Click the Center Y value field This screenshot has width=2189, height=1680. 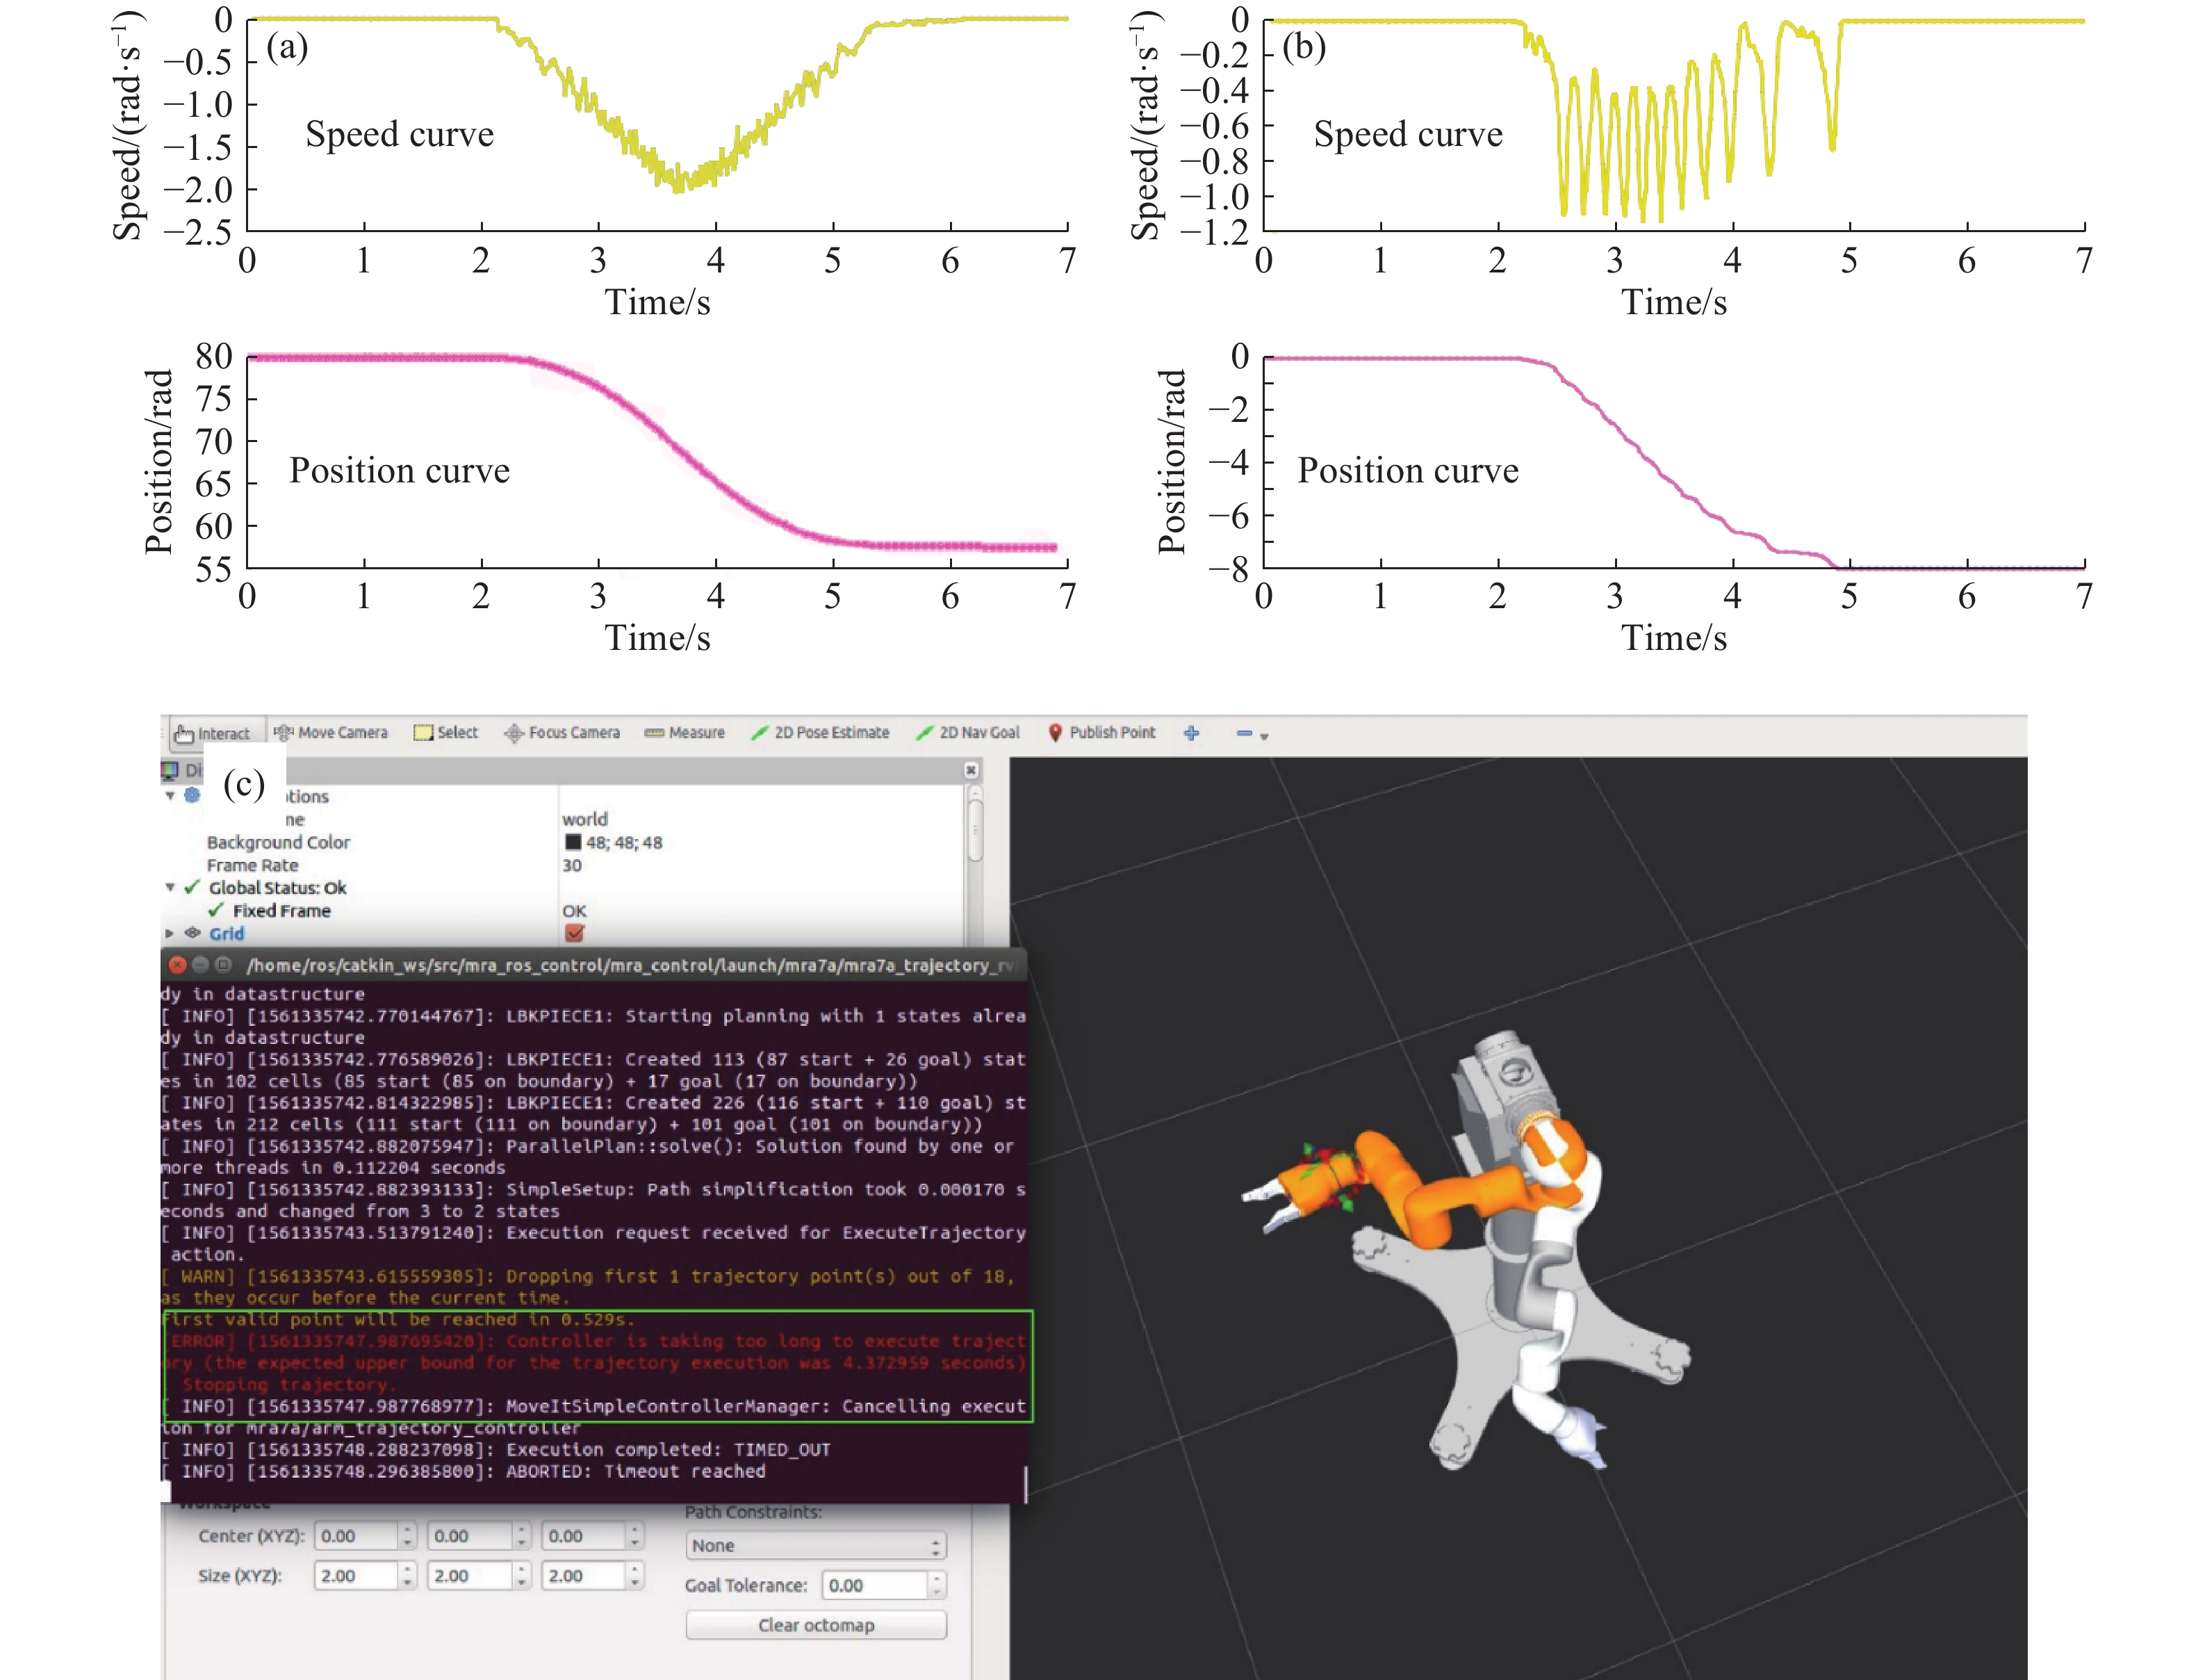coord(470,1536)
